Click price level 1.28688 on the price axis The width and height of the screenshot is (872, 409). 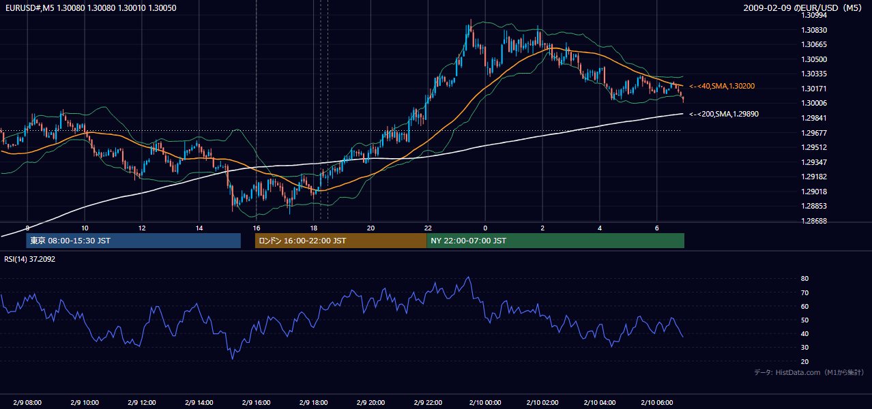pyautogui.click(x=815, y=221)
